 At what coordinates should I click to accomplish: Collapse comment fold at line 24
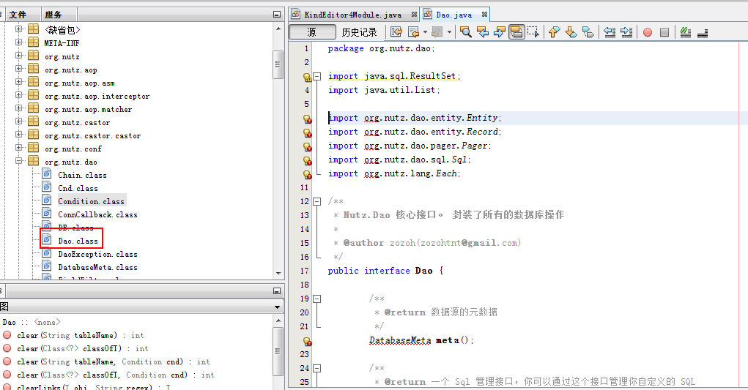click(x=316, y=368)
